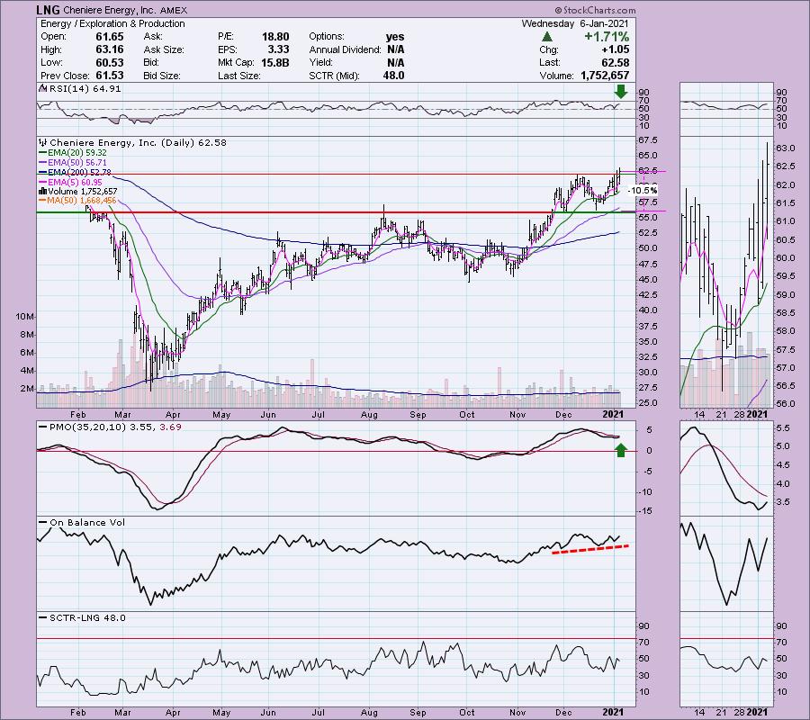This screenshot has width=810, height=720.
Task: Click the Ask Size label
Action: pos(164,49)
